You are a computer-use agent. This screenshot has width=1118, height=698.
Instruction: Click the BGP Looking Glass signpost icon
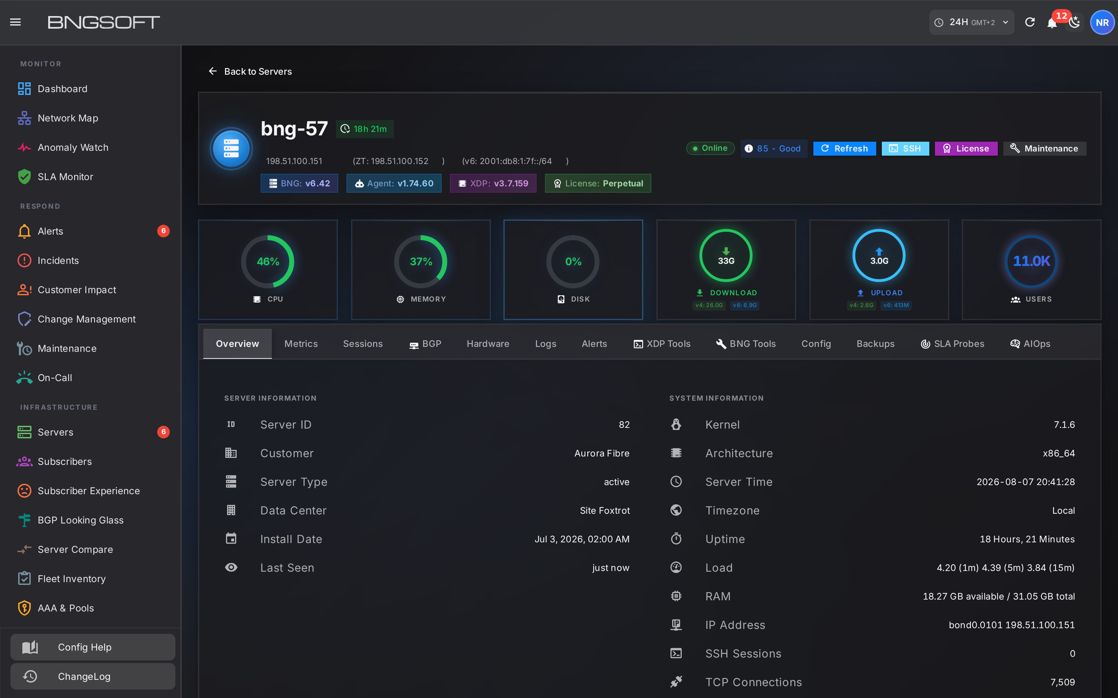(x=24, y=520)
